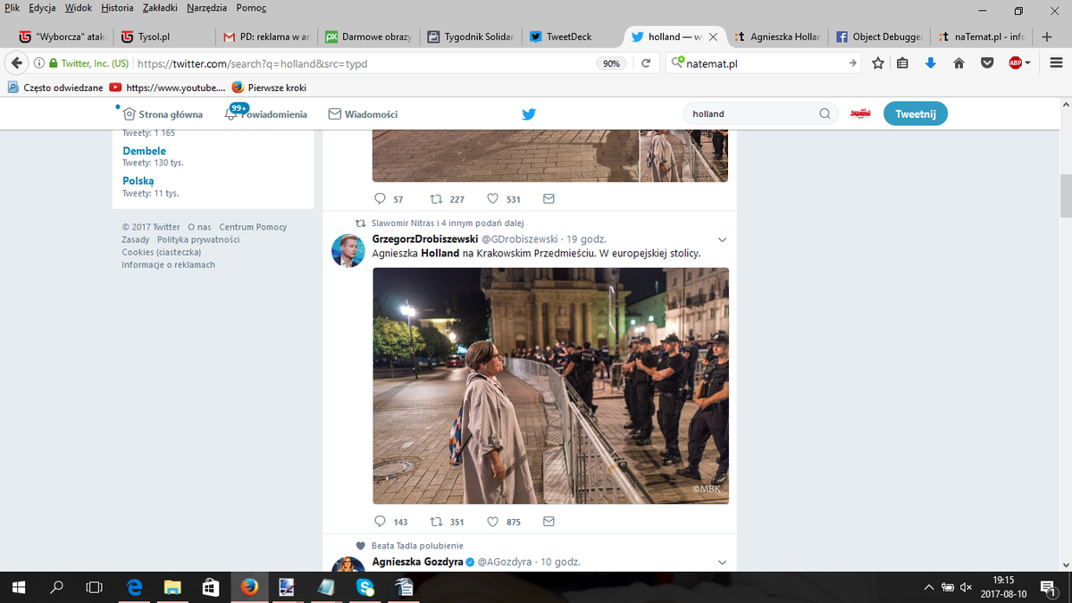Click the Twitter bird logo in header

pyautogui.click(x=529, y=114)
